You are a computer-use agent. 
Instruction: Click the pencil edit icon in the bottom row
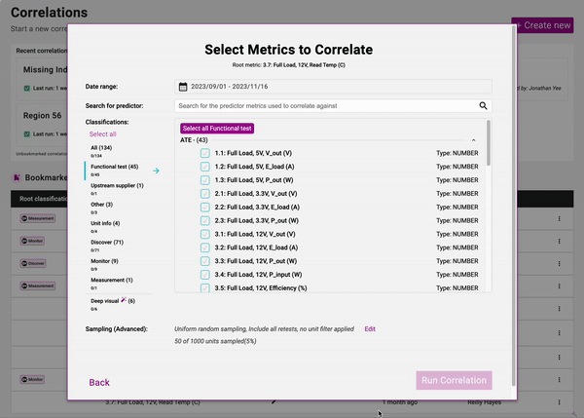click(x=274, y=402)
